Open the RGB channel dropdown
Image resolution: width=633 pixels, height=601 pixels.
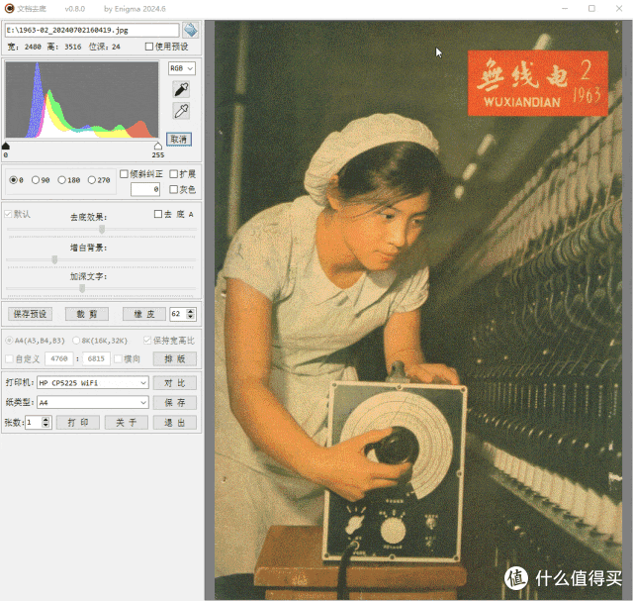(x=182, y=68)
